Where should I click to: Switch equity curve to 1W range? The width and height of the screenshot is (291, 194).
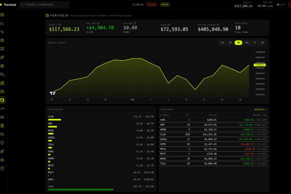(230, 43)
